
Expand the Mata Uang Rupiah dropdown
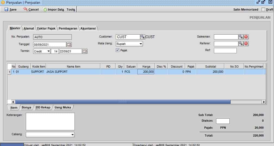coord(141,44)
